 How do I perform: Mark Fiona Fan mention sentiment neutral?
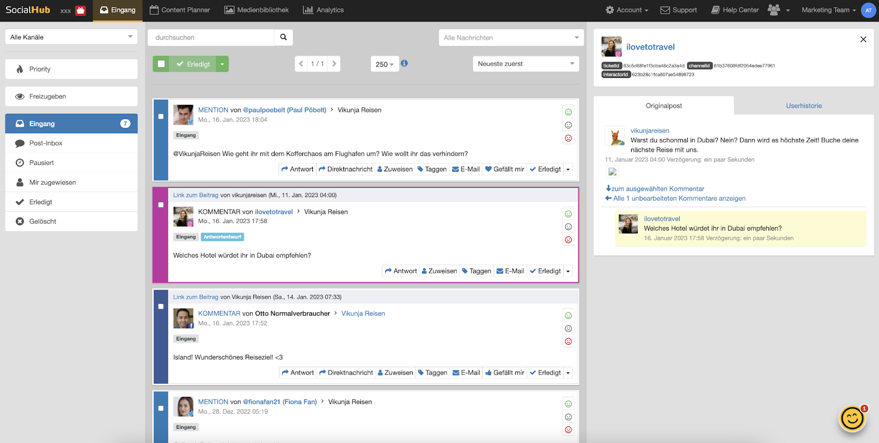tap(569, 417)
